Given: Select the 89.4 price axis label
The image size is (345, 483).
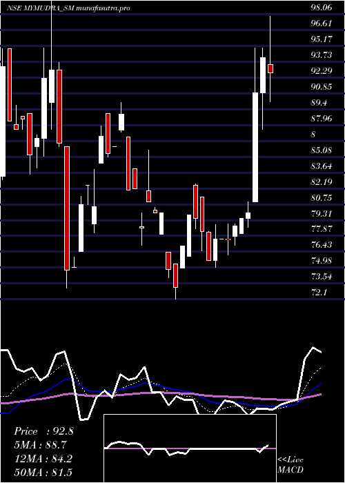Looking at the screenshot, I should pos(319,103).
